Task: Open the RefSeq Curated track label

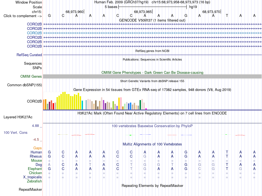Action: (x=29, y=55)
